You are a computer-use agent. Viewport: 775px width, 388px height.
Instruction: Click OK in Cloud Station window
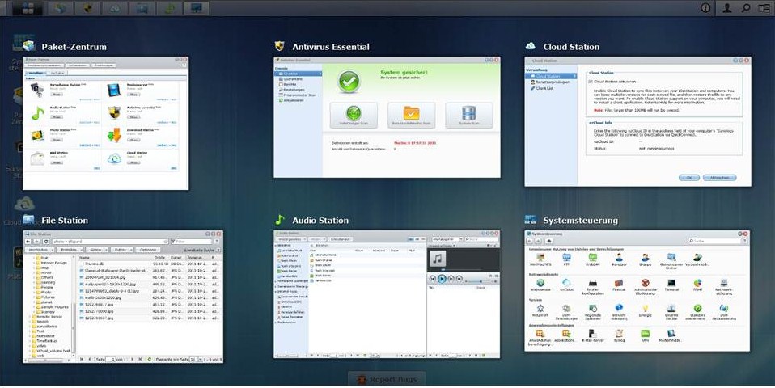tap(689, 178)
